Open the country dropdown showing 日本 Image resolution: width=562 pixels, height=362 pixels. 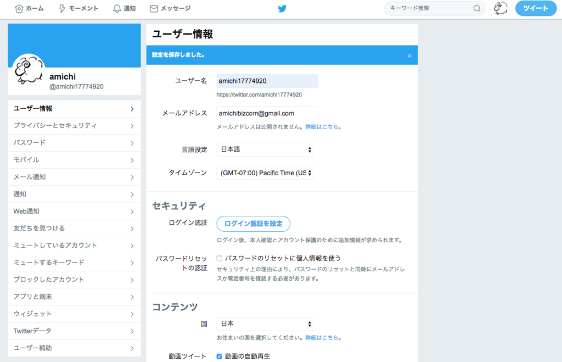tap(265, 324)
